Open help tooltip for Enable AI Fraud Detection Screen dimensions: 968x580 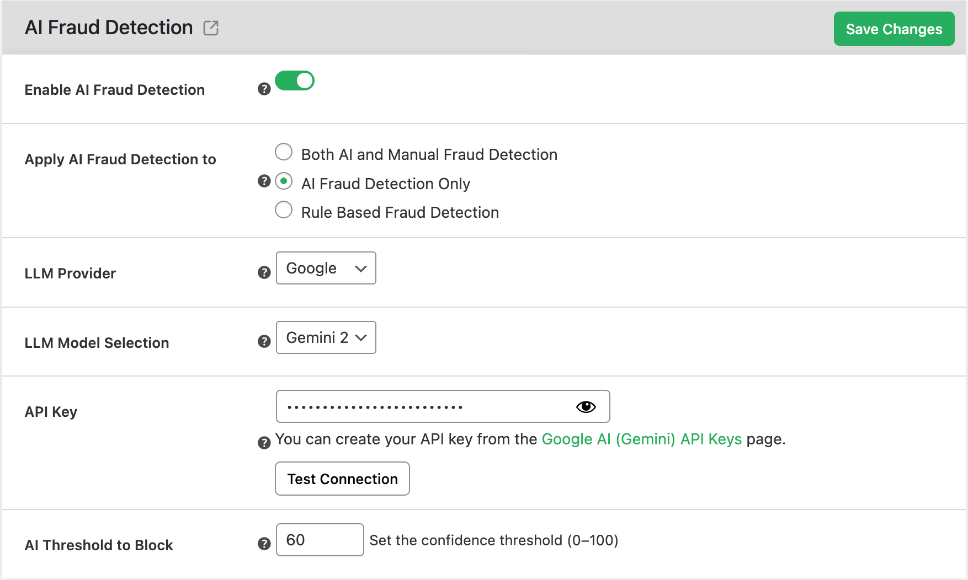tap(264, 88)
